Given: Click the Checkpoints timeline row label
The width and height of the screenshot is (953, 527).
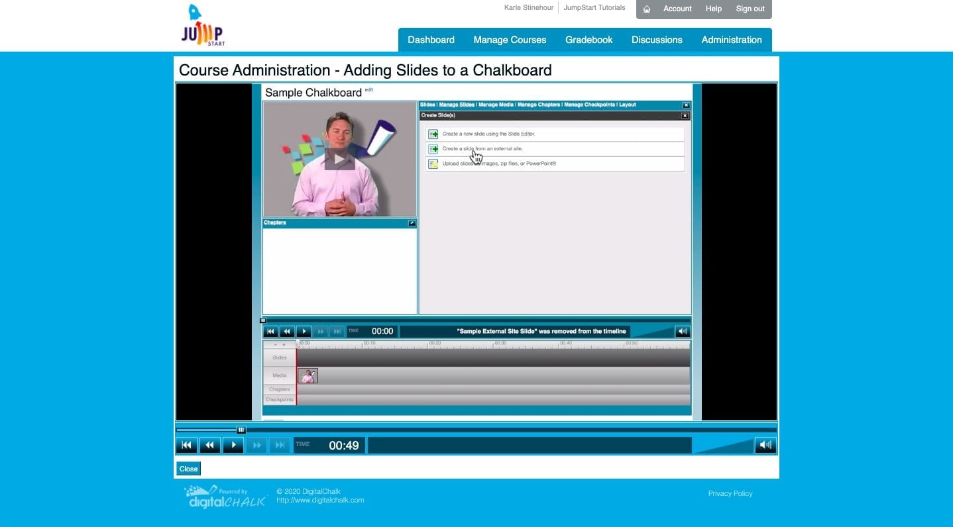Looking at the screenshot, I should 280,400.
